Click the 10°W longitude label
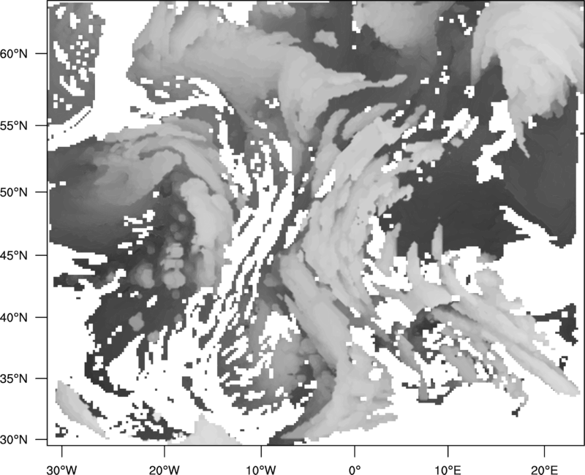Image resolution: width=585 pixels, height=475 pixels. pos(261,470)
